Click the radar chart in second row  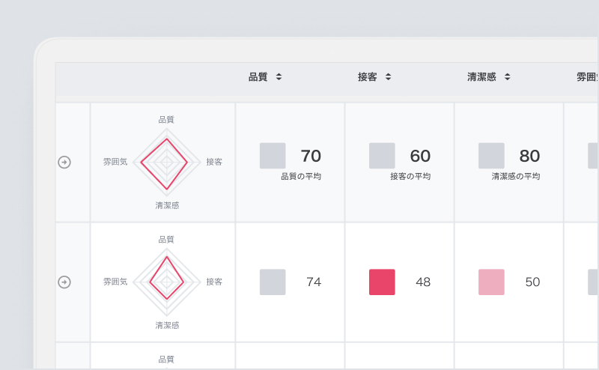(x=166, y=282)
